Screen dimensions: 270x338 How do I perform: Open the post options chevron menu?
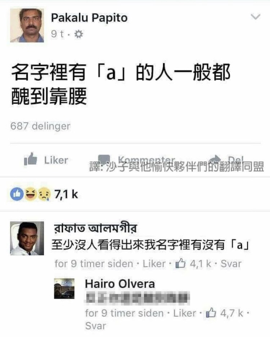click(x=256, y=17)
